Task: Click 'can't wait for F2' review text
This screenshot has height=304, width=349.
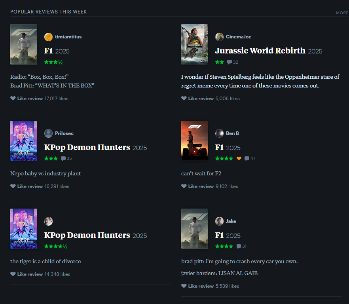Action: pos(201,173)
